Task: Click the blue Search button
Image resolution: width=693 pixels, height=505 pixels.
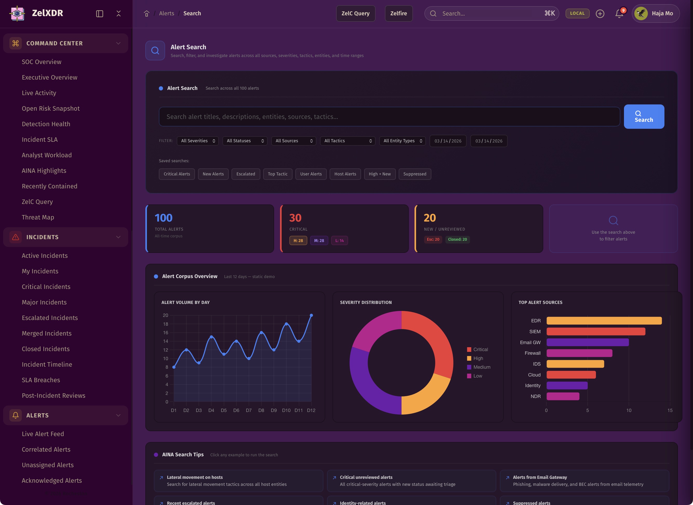Action: pyautogui.click(x=644, y=116)
